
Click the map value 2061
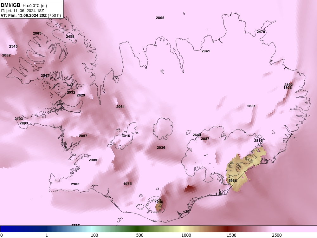pos(120,107)
